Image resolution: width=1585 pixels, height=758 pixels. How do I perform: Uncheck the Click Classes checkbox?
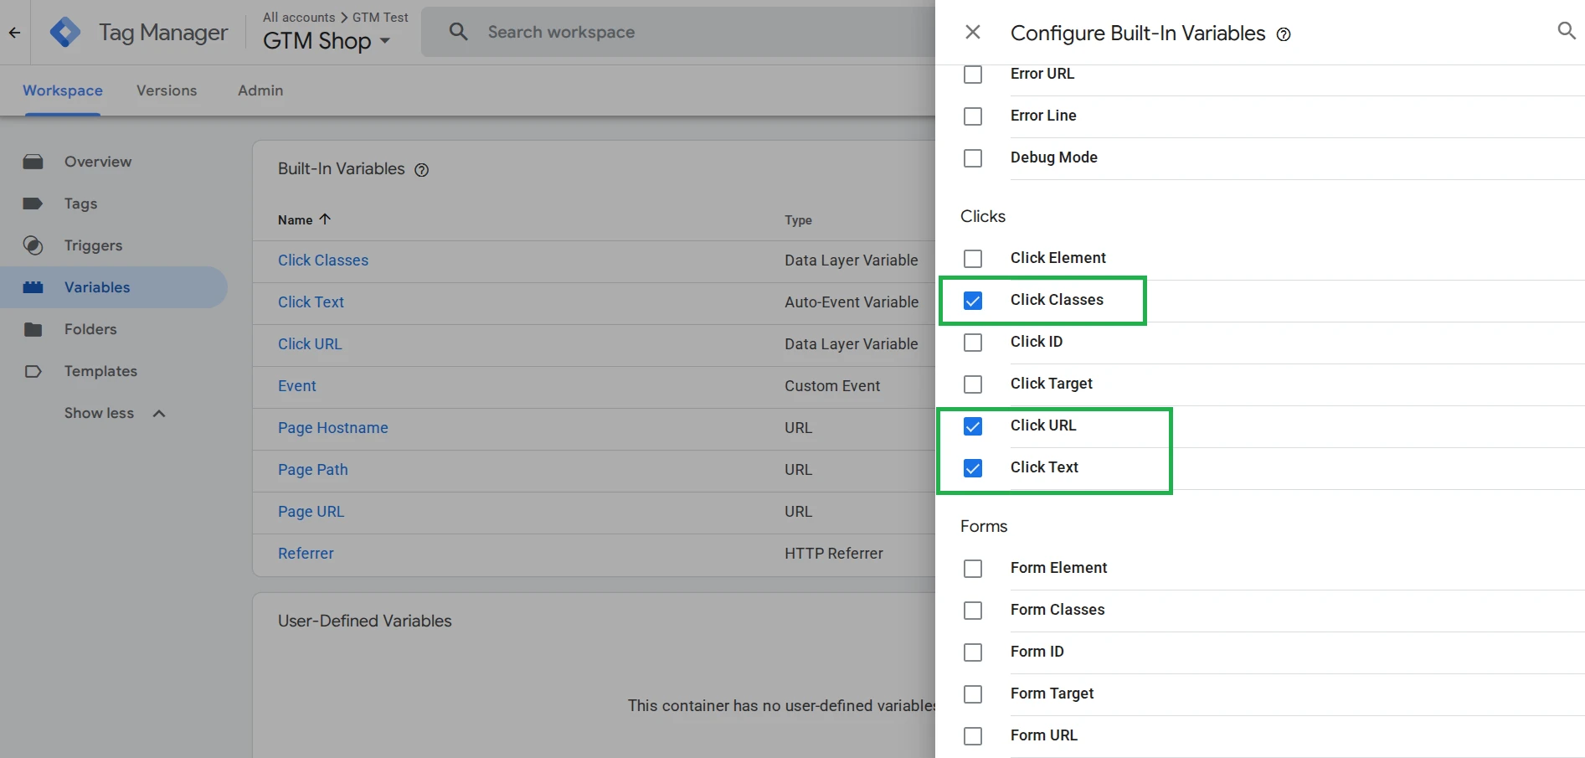[973, 301]
